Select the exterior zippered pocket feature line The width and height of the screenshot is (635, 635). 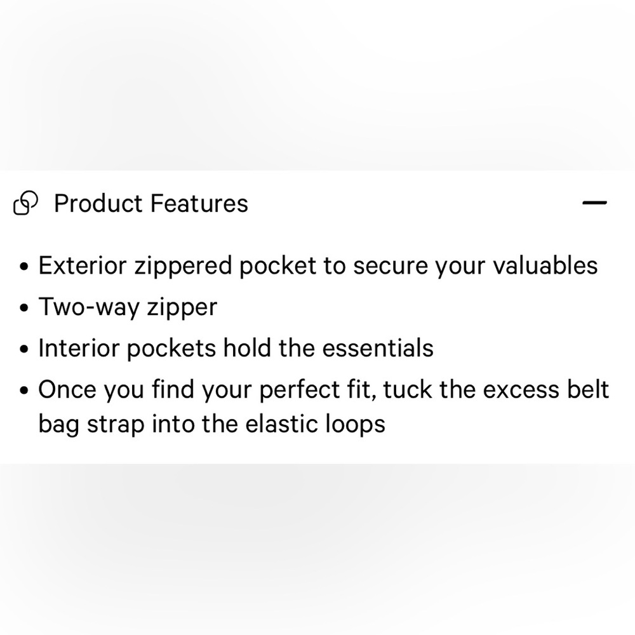[x=317, y=265]
